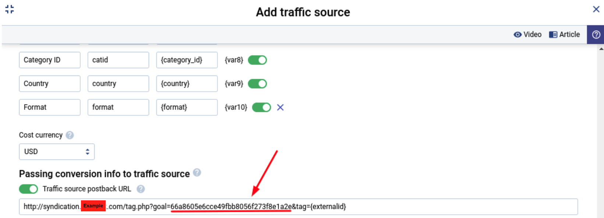Click the help icon beside Passing conversion info
The width and height of the screenshot is (604, 218).
click(197, 173)
